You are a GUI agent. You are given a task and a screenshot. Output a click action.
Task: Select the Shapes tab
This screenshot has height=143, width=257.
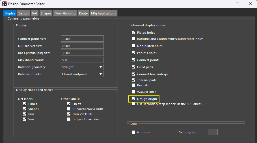(46, 13)
